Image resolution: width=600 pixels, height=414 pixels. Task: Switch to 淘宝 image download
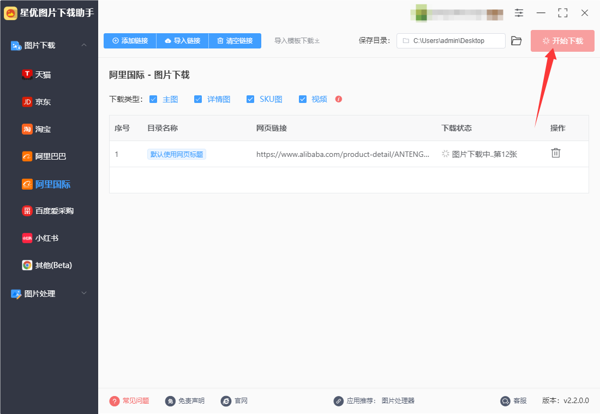[37, 129]
